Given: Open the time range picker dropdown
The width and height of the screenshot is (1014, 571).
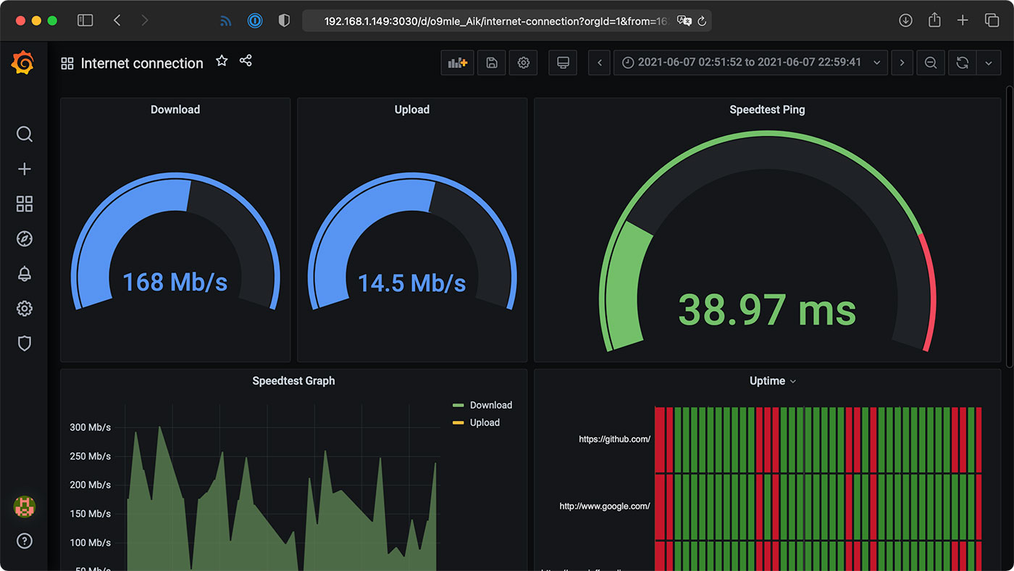Looking at the screenshot, I should 750,63.
